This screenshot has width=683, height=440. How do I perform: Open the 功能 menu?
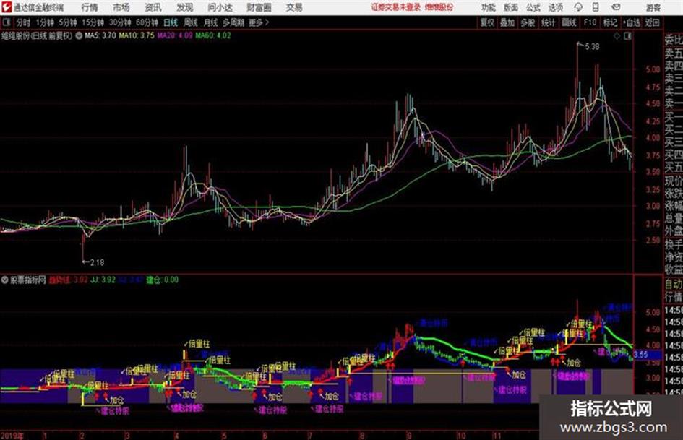[489, 7]
